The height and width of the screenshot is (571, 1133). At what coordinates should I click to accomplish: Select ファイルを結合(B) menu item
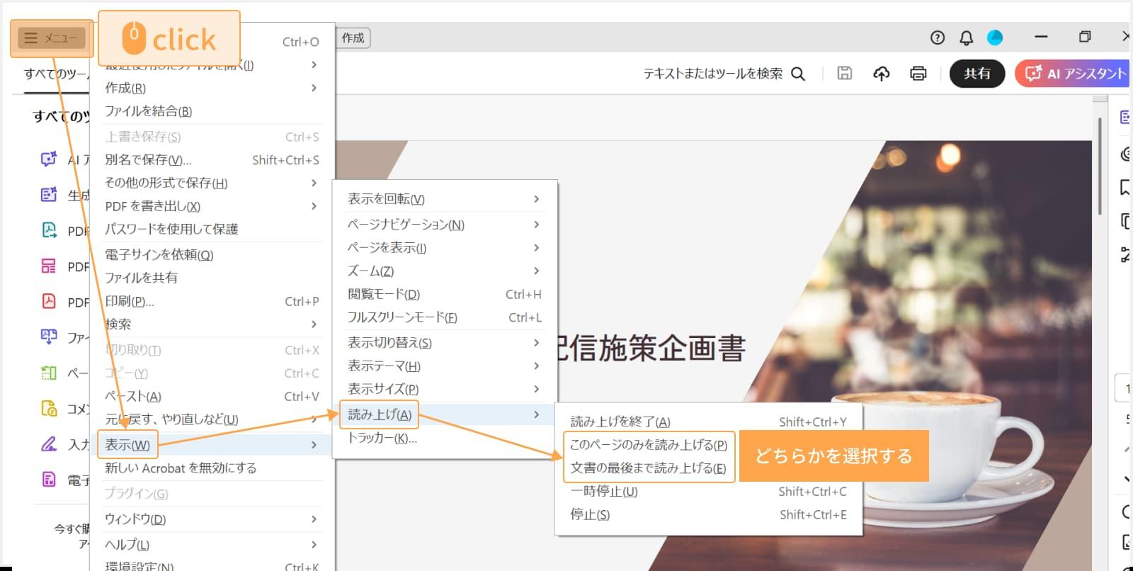pos(211,111)
